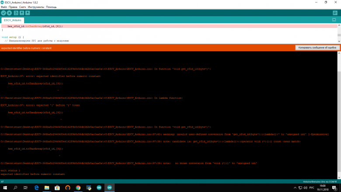Open the orange headphones app on taskbar
Screen dimensions: 341x192
click(68, 188)
